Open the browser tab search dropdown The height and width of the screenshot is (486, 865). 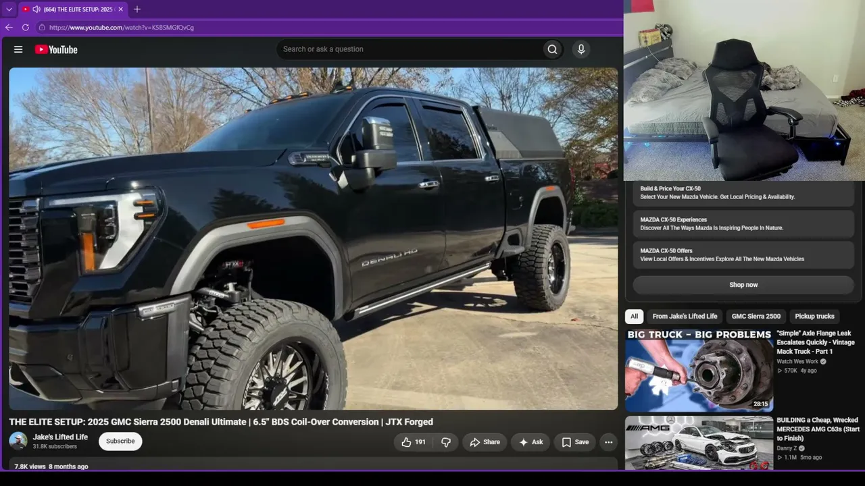click(x=9, y=9)
